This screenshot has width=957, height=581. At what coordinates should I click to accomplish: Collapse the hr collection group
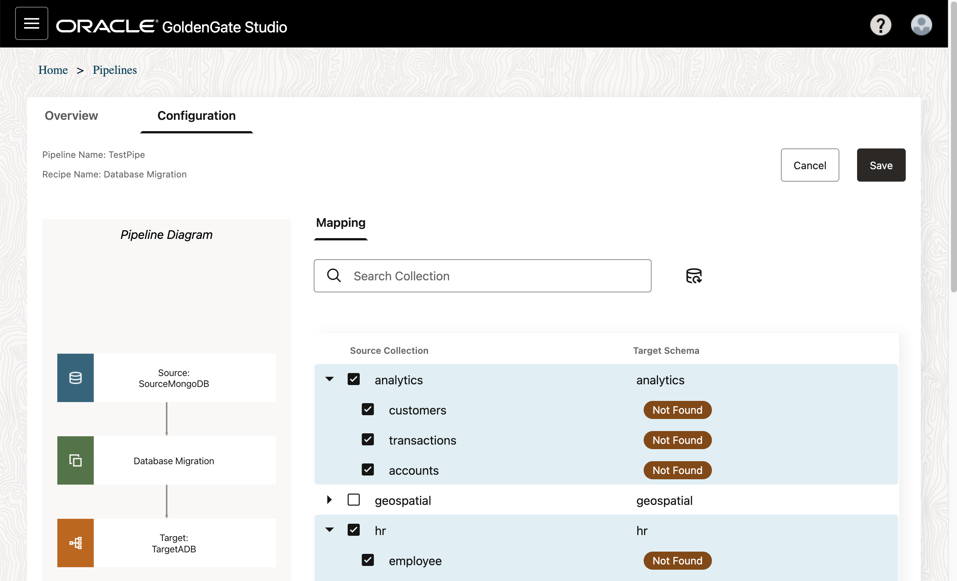(x=329, y=530)
